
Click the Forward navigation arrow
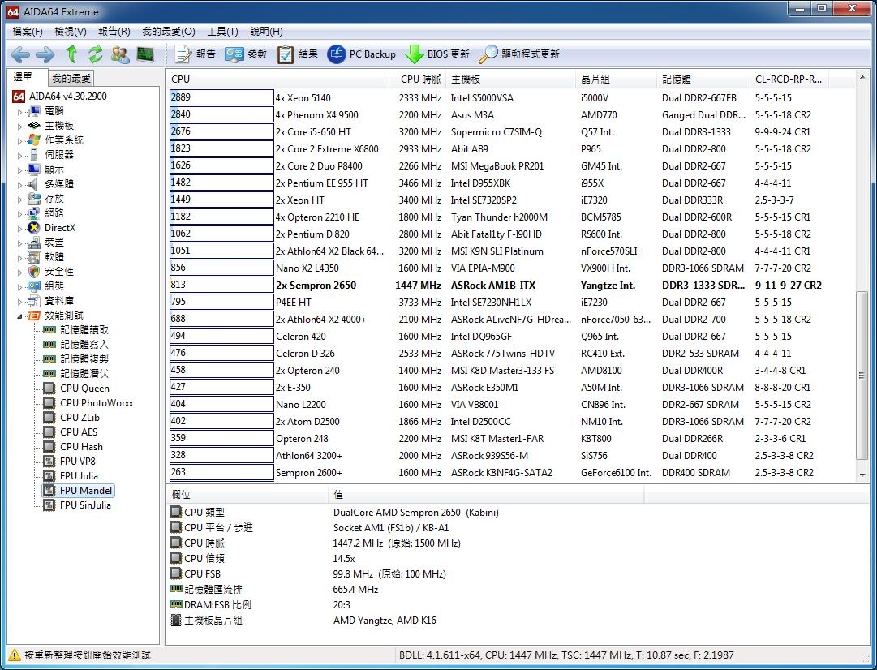tap(45, 54)
